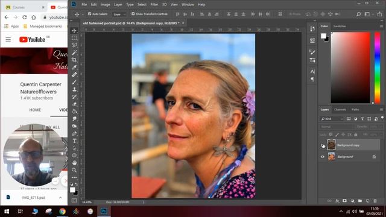Select the Pen tool
Image resolution: width=386 pixels, height=217 pixels.
tap(74, 134)
